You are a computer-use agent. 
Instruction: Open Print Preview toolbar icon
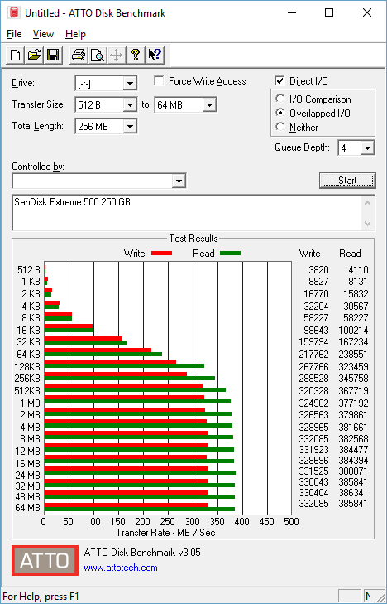coord(98,55)
